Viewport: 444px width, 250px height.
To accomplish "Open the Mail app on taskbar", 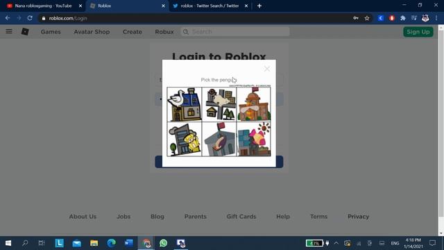I will (76, 243).
